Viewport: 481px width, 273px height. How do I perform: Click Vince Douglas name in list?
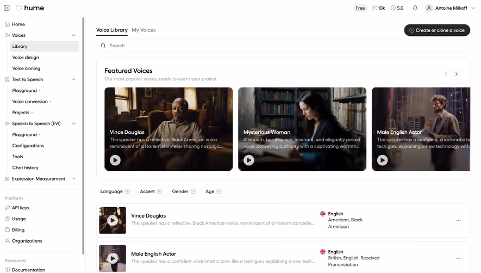148,215
